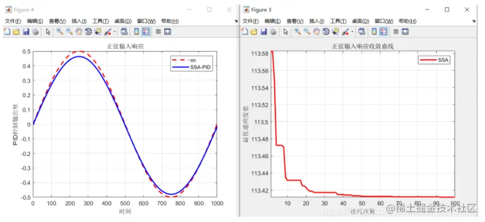The height and width of the screenshot is (222, 485).
Task: Select the Brush data tool in Figure 4
Action: [x=108, y=32]
